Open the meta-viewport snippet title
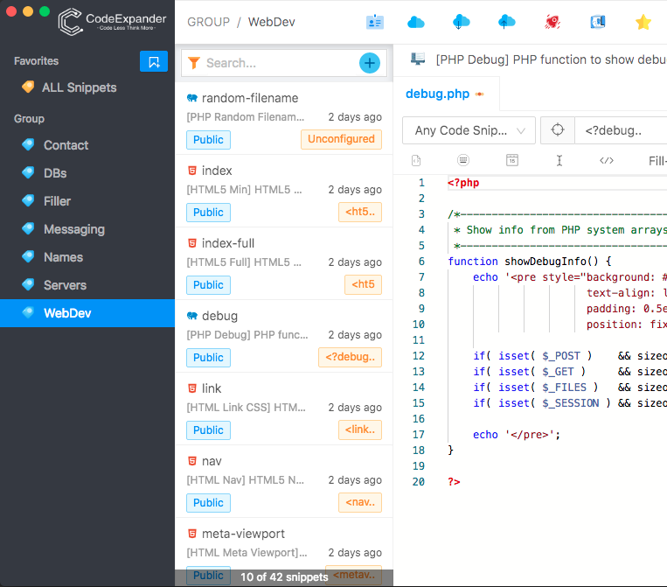This screenshot has width=667, height=587. (243, 534)
